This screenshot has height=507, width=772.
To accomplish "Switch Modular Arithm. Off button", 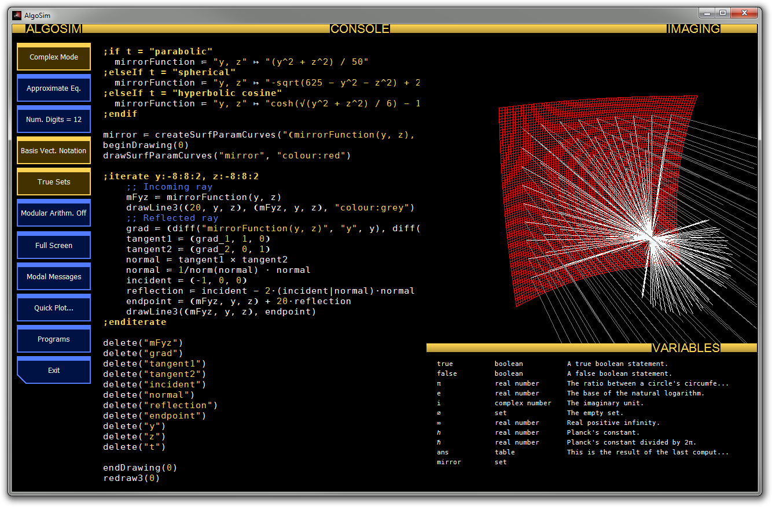I will [54, 213].
